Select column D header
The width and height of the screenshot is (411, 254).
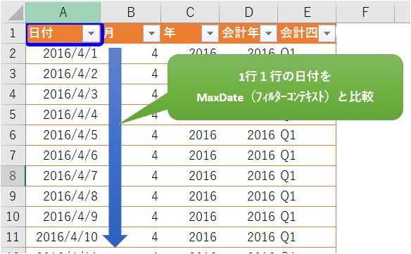[248, 12]
